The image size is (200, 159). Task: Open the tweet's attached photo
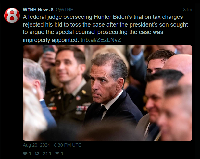tap(107, 93)
